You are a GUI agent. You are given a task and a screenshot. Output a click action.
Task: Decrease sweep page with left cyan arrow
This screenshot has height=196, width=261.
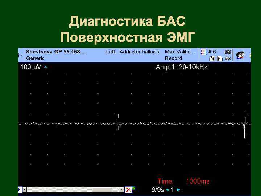167,190
